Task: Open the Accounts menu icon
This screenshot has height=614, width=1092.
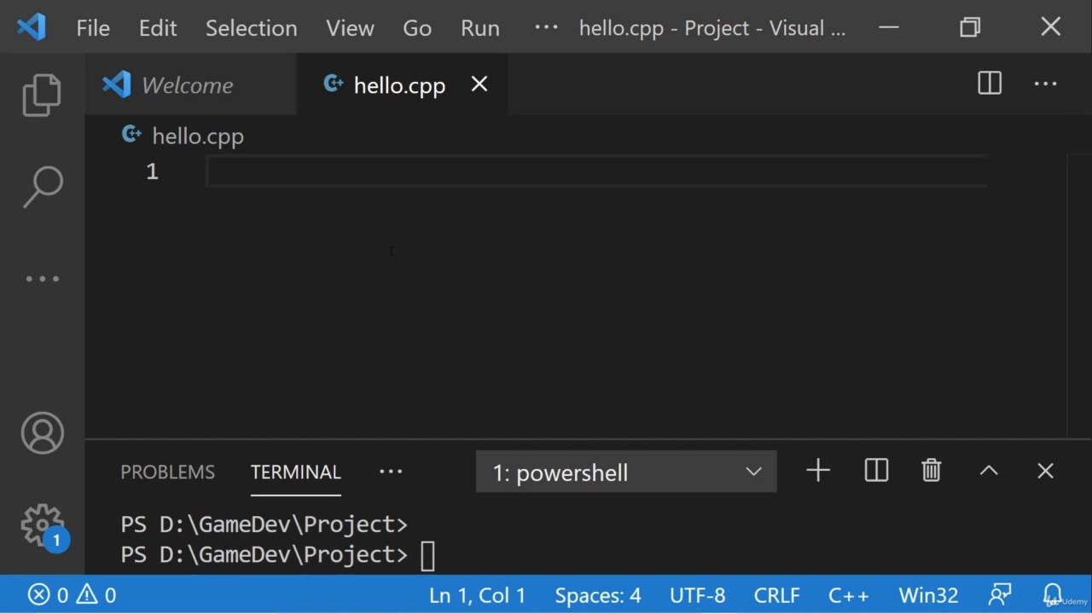Action: pos(42,433)
